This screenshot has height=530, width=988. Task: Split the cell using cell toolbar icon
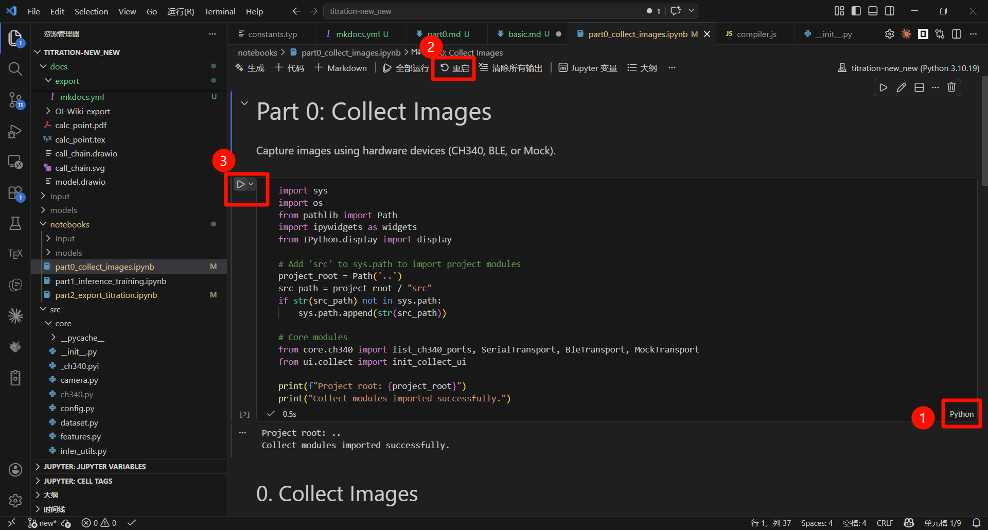pyautogui.click(x=919, y=87)
